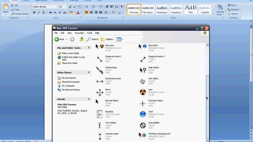The image size is (253, 142).
Task: Grow font size in Word
Action: 70,7
